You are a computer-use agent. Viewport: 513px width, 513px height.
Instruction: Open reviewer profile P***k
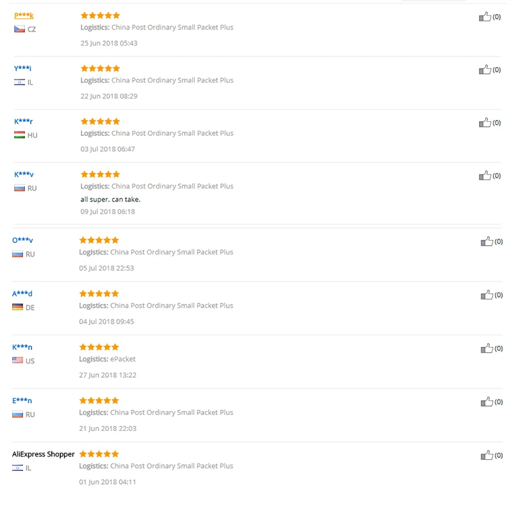[x=24, y=15]
